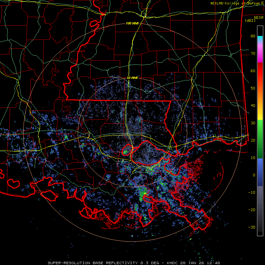This screenshot has width=265, height=265.
Task: Click the 70 value on the dBZ scale
Action: [253, 54]
